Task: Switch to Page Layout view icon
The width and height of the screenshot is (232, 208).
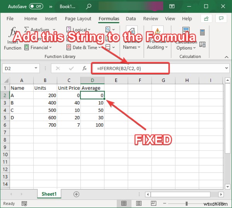Action: (139, 203)
